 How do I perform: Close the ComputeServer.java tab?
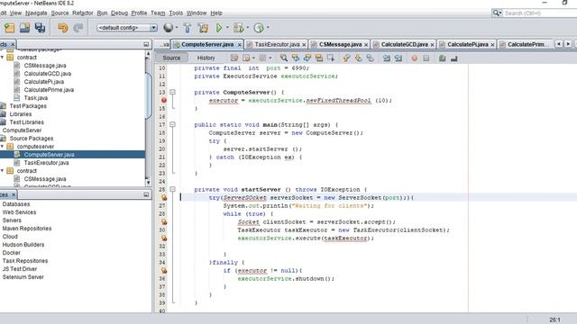(240, 45)
